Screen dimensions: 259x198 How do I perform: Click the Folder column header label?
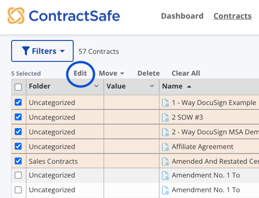coord(39,86)
